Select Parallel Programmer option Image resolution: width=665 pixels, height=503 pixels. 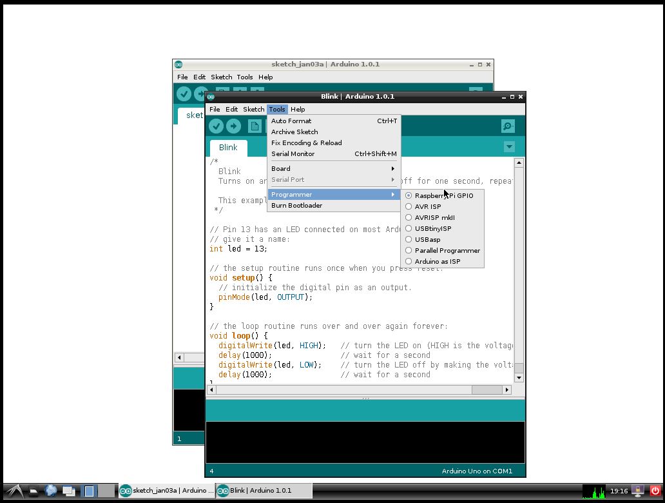point(442,251)
